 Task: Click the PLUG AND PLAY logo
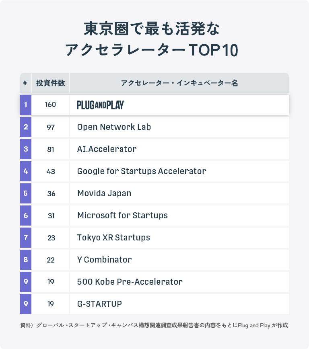coord(100,105)
